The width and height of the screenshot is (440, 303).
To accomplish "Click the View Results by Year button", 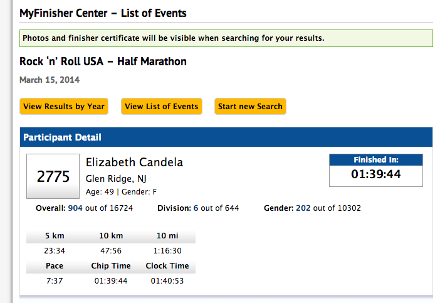I will [x=64, y=107].
